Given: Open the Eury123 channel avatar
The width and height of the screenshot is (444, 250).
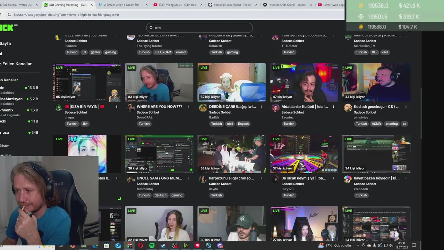Looking at the screenshot, I should [x=275, y=179].
